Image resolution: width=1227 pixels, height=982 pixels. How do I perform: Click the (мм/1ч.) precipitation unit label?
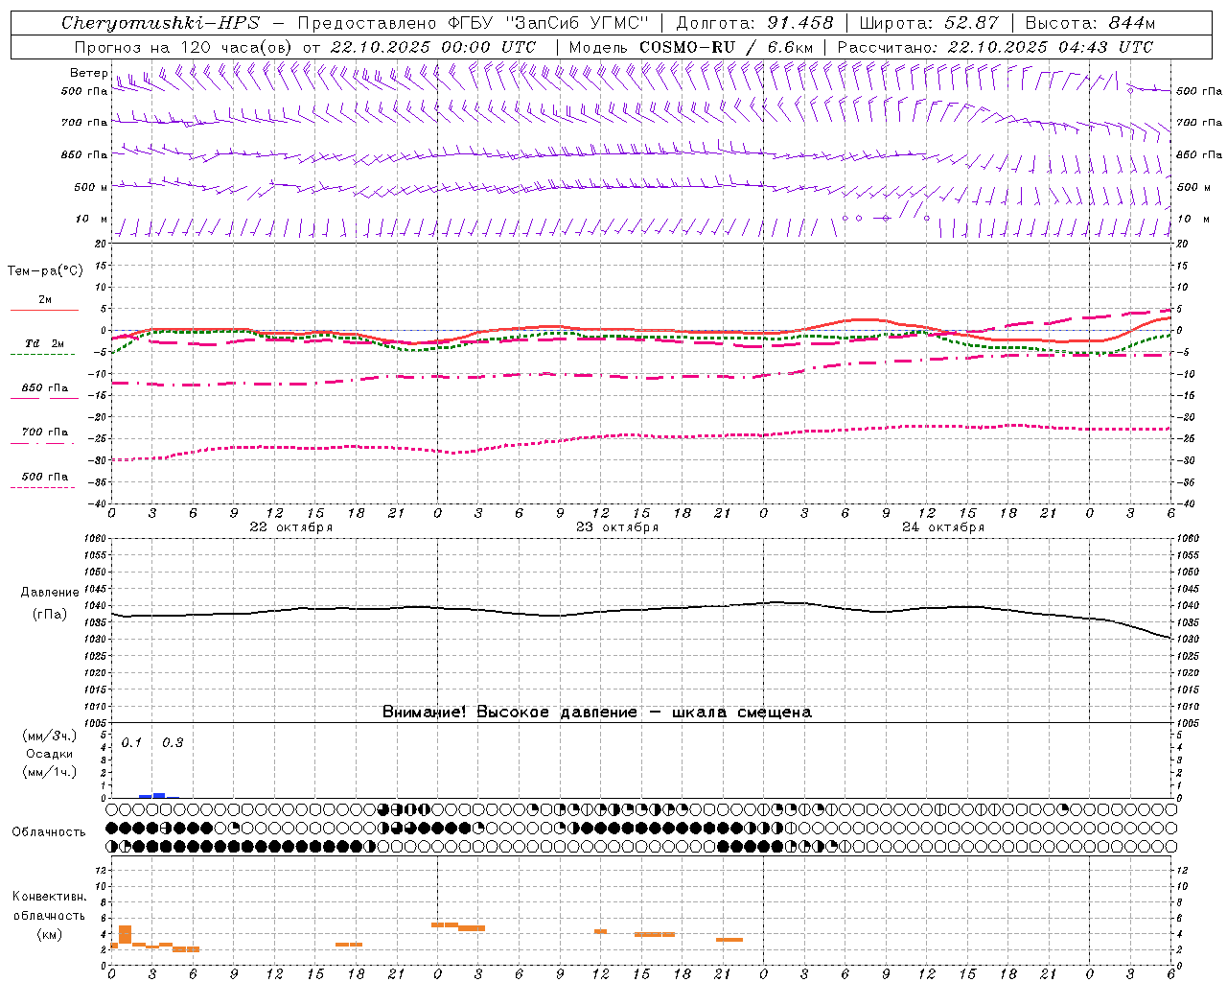(50, 772)
